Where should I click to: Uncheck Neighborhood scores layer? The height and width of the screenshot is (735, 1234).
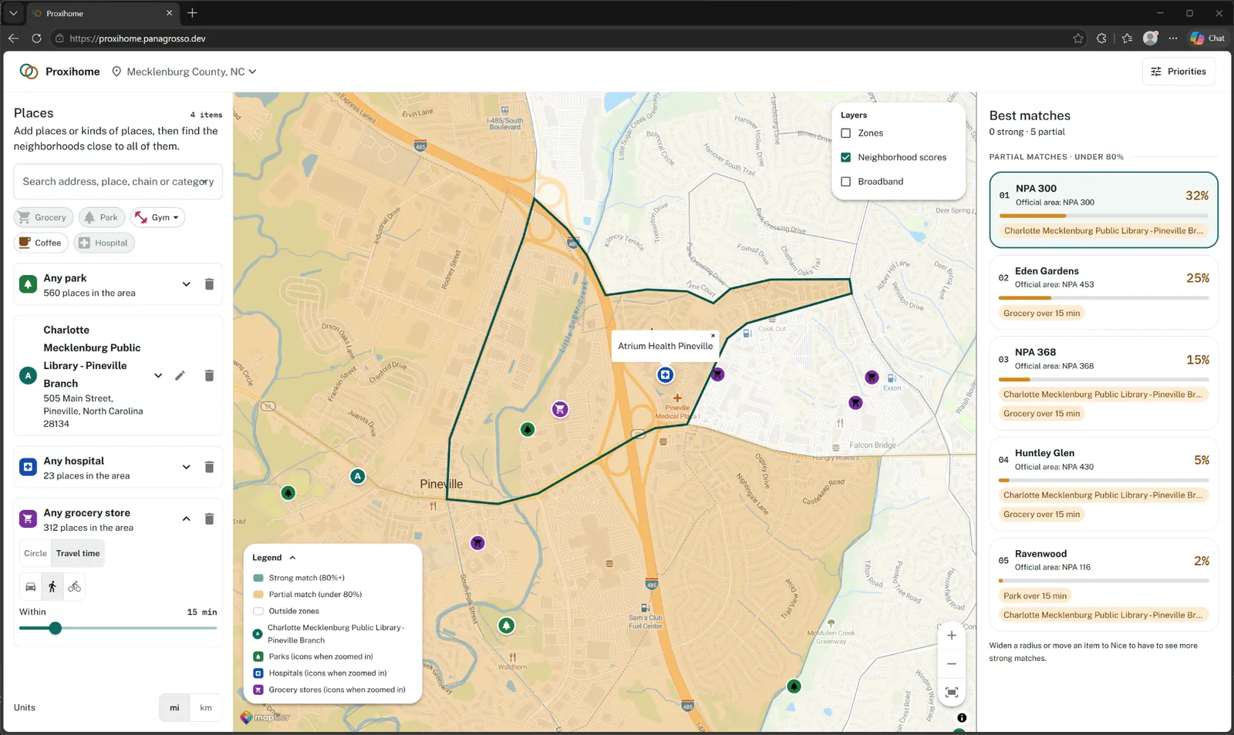pyautogui.click(x=846, y=157)
